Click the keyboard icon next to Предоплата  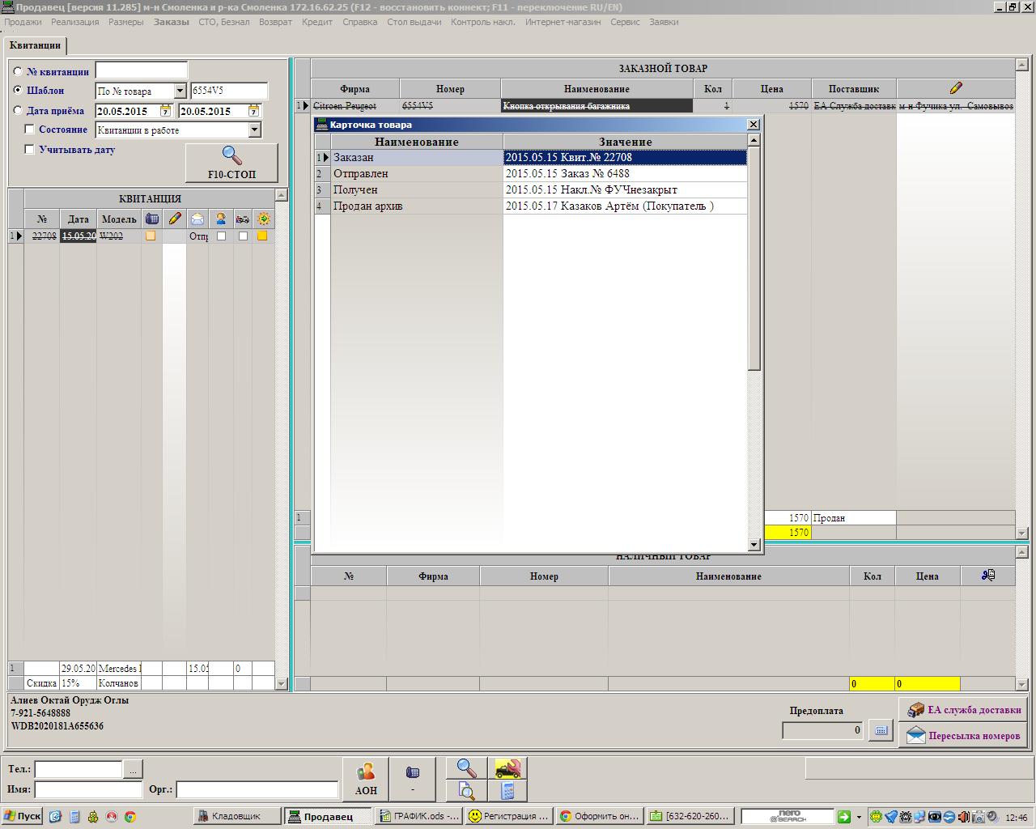click(881, 730)
